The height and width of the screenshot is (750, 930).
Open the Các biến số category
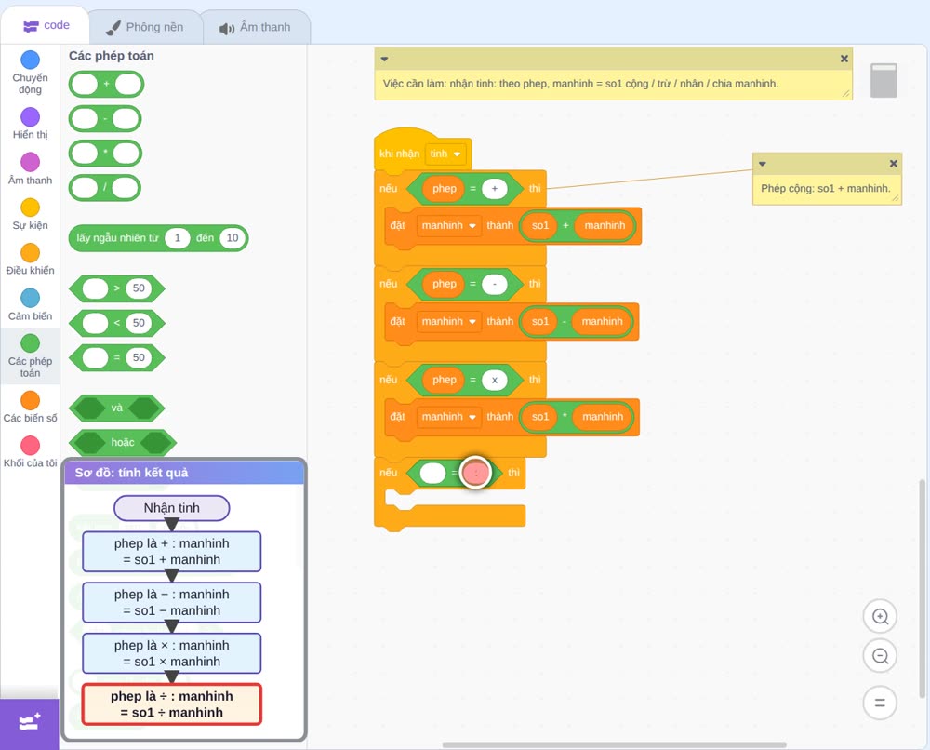30,407
